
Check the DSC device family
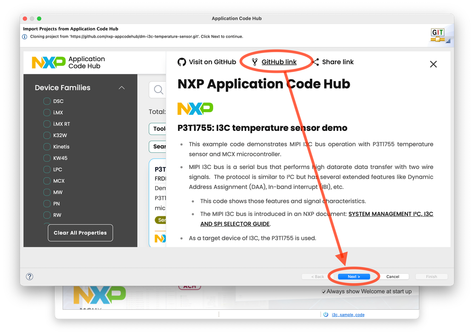pyautogui.click(x=47, y=101)
